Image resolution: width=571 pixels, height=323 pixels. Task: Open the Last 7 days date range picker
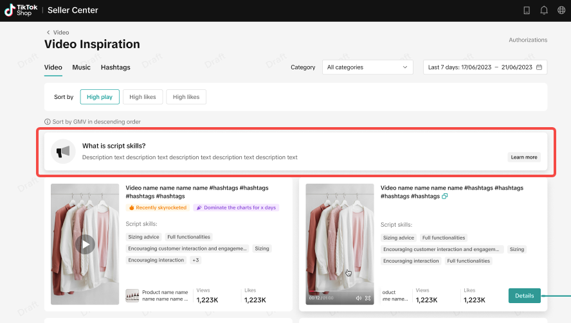click(x=485, y=67)
